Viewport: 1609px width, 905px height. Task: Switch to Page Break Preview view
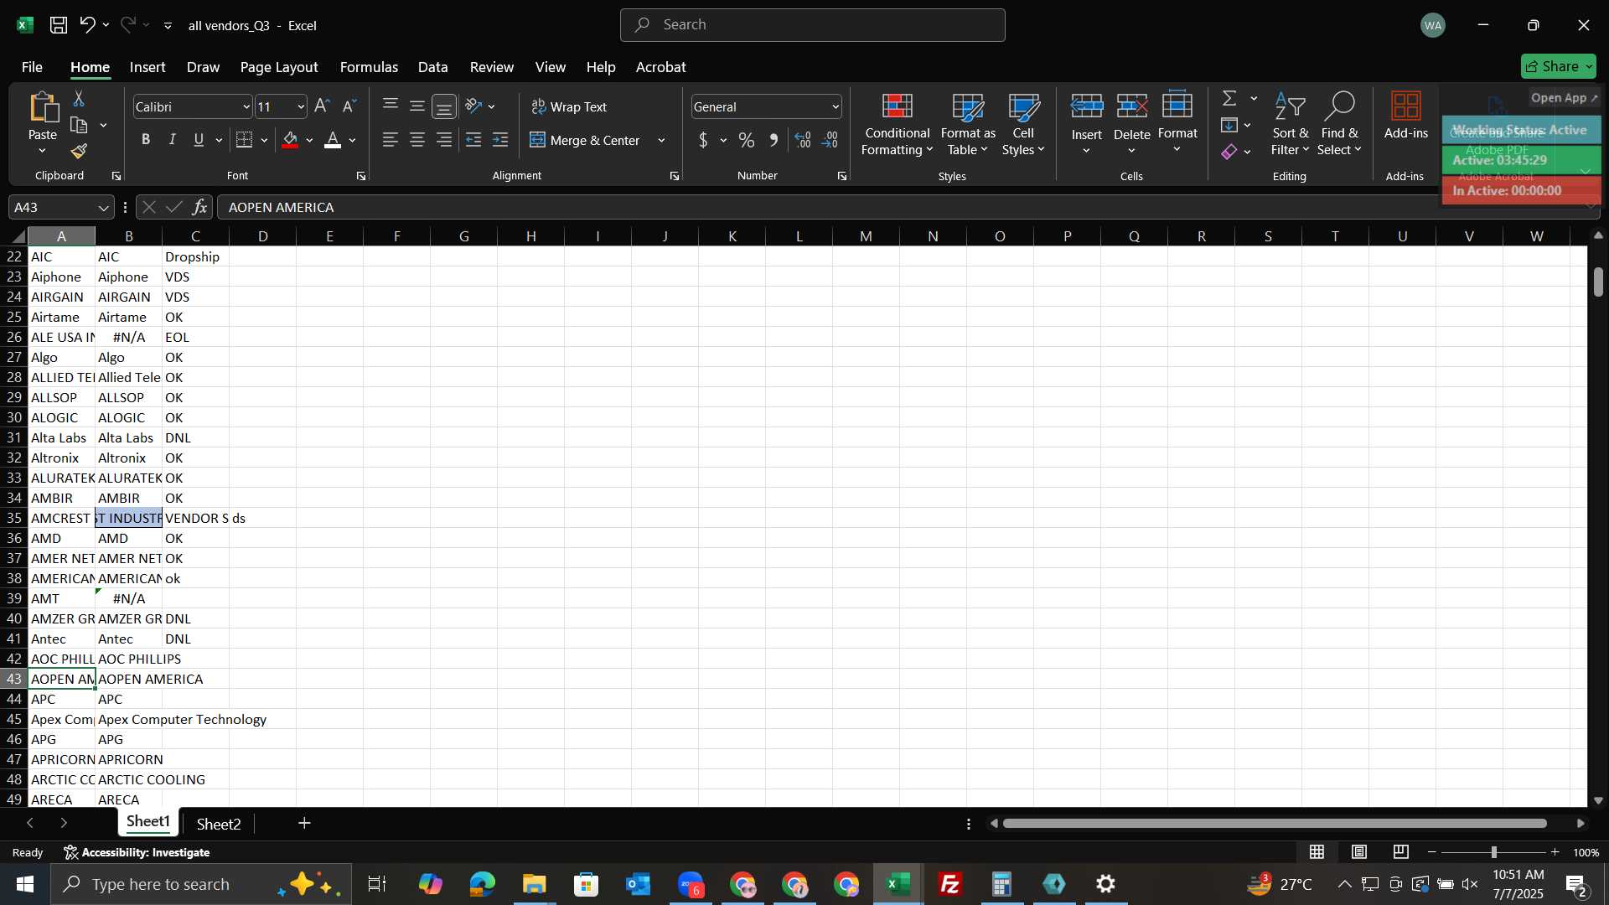(1400, 852)
